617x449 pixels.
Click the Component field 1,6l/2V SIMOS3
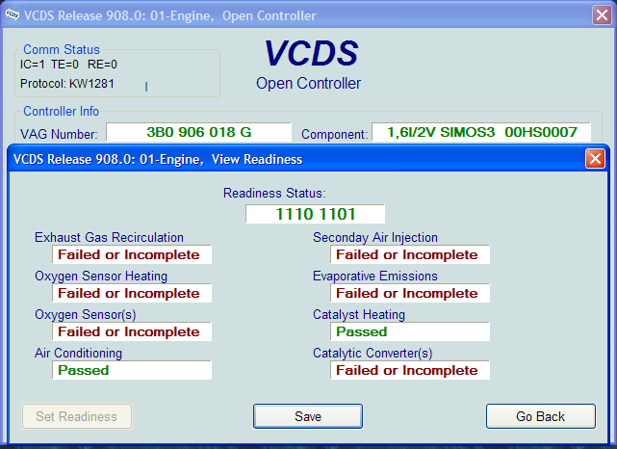pos(481,132)
